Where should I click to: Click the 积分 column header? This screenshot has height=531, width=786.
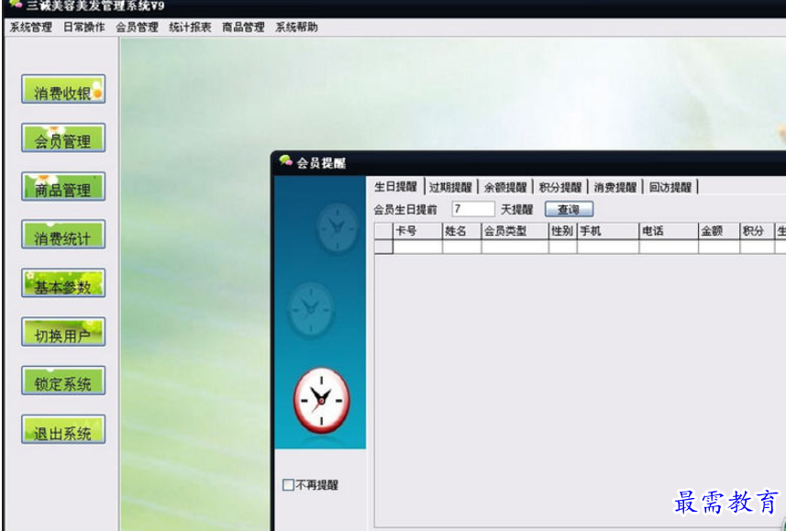(757, 231)
